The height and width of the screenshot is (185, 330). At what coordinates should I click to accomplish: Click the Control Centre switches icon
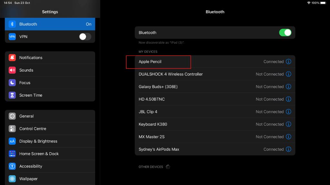(x=12, y=128)
